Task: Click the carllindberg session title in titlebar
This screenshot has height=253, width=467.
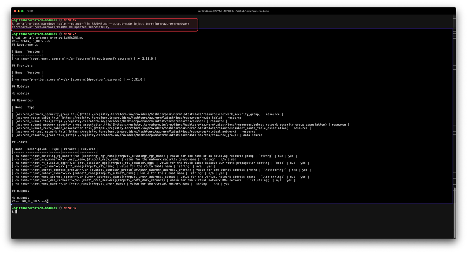Action: pos(233,11)
